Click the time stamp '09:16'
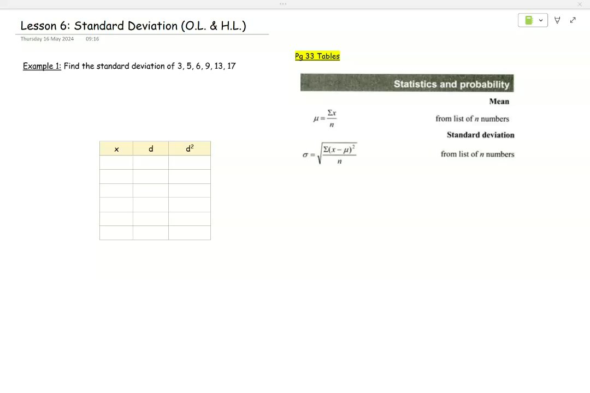Screen dimensions: 590x393 pyautogui.click(x=92, y=39)
